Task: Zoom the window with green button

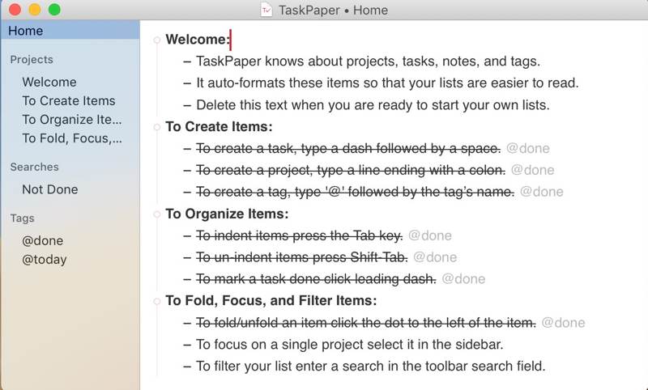Action: (54, 10)
